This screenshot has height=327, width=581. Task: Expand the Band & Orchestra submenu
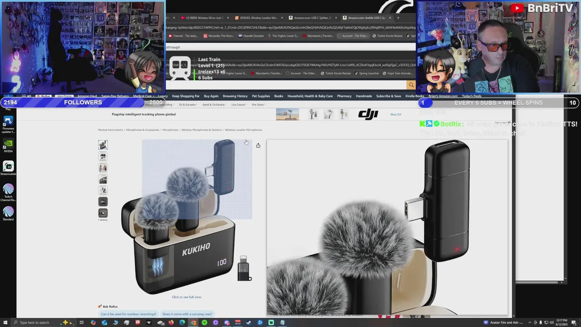click(x=214, y=105)
